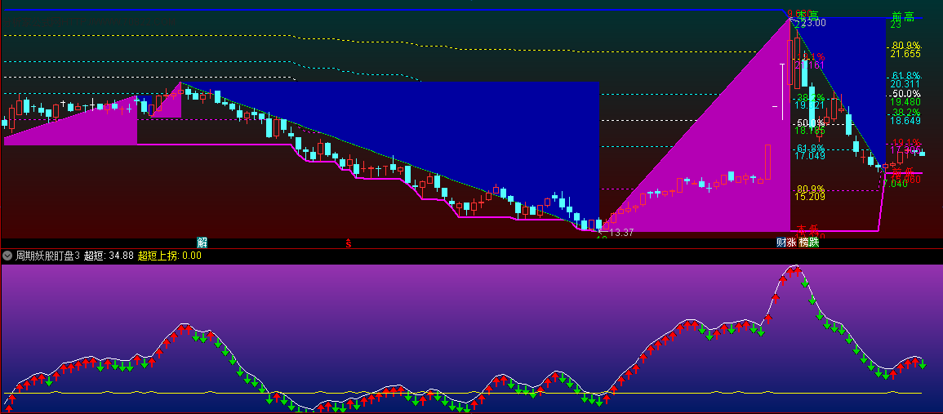Open the 跌 marker icon
The image size is (943, 414).
coord(814,243)
